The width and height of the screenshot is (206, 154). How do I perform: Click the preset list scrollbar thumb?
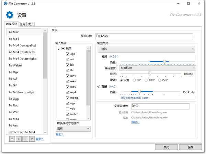45,55
